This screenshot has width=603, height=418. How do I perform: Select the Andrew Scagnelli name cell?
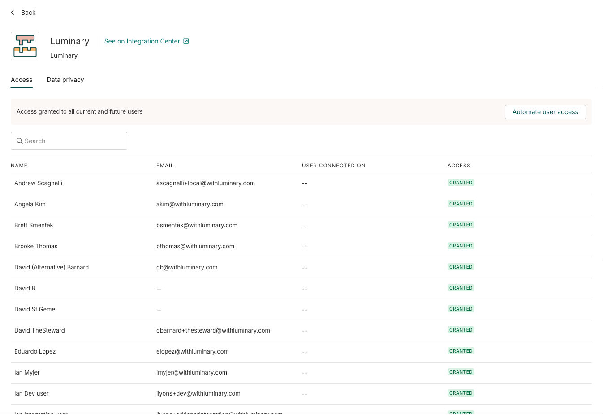[x=38, y=183]
